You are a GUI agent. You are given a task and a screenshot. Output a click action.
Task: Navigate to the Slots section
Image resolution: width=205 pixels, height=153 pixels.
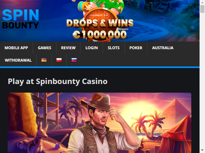coord(114,48)
